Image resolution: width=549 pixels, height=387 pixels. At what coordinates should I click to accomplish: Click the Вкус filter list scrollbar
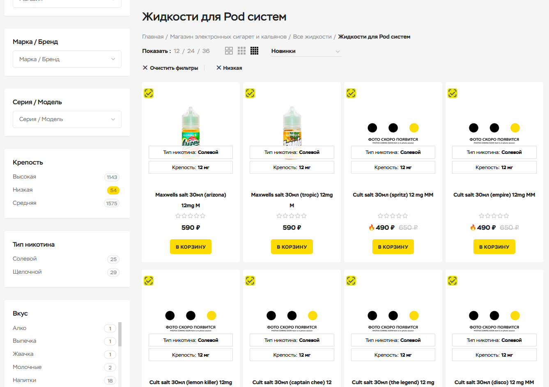tap(120, 334)
